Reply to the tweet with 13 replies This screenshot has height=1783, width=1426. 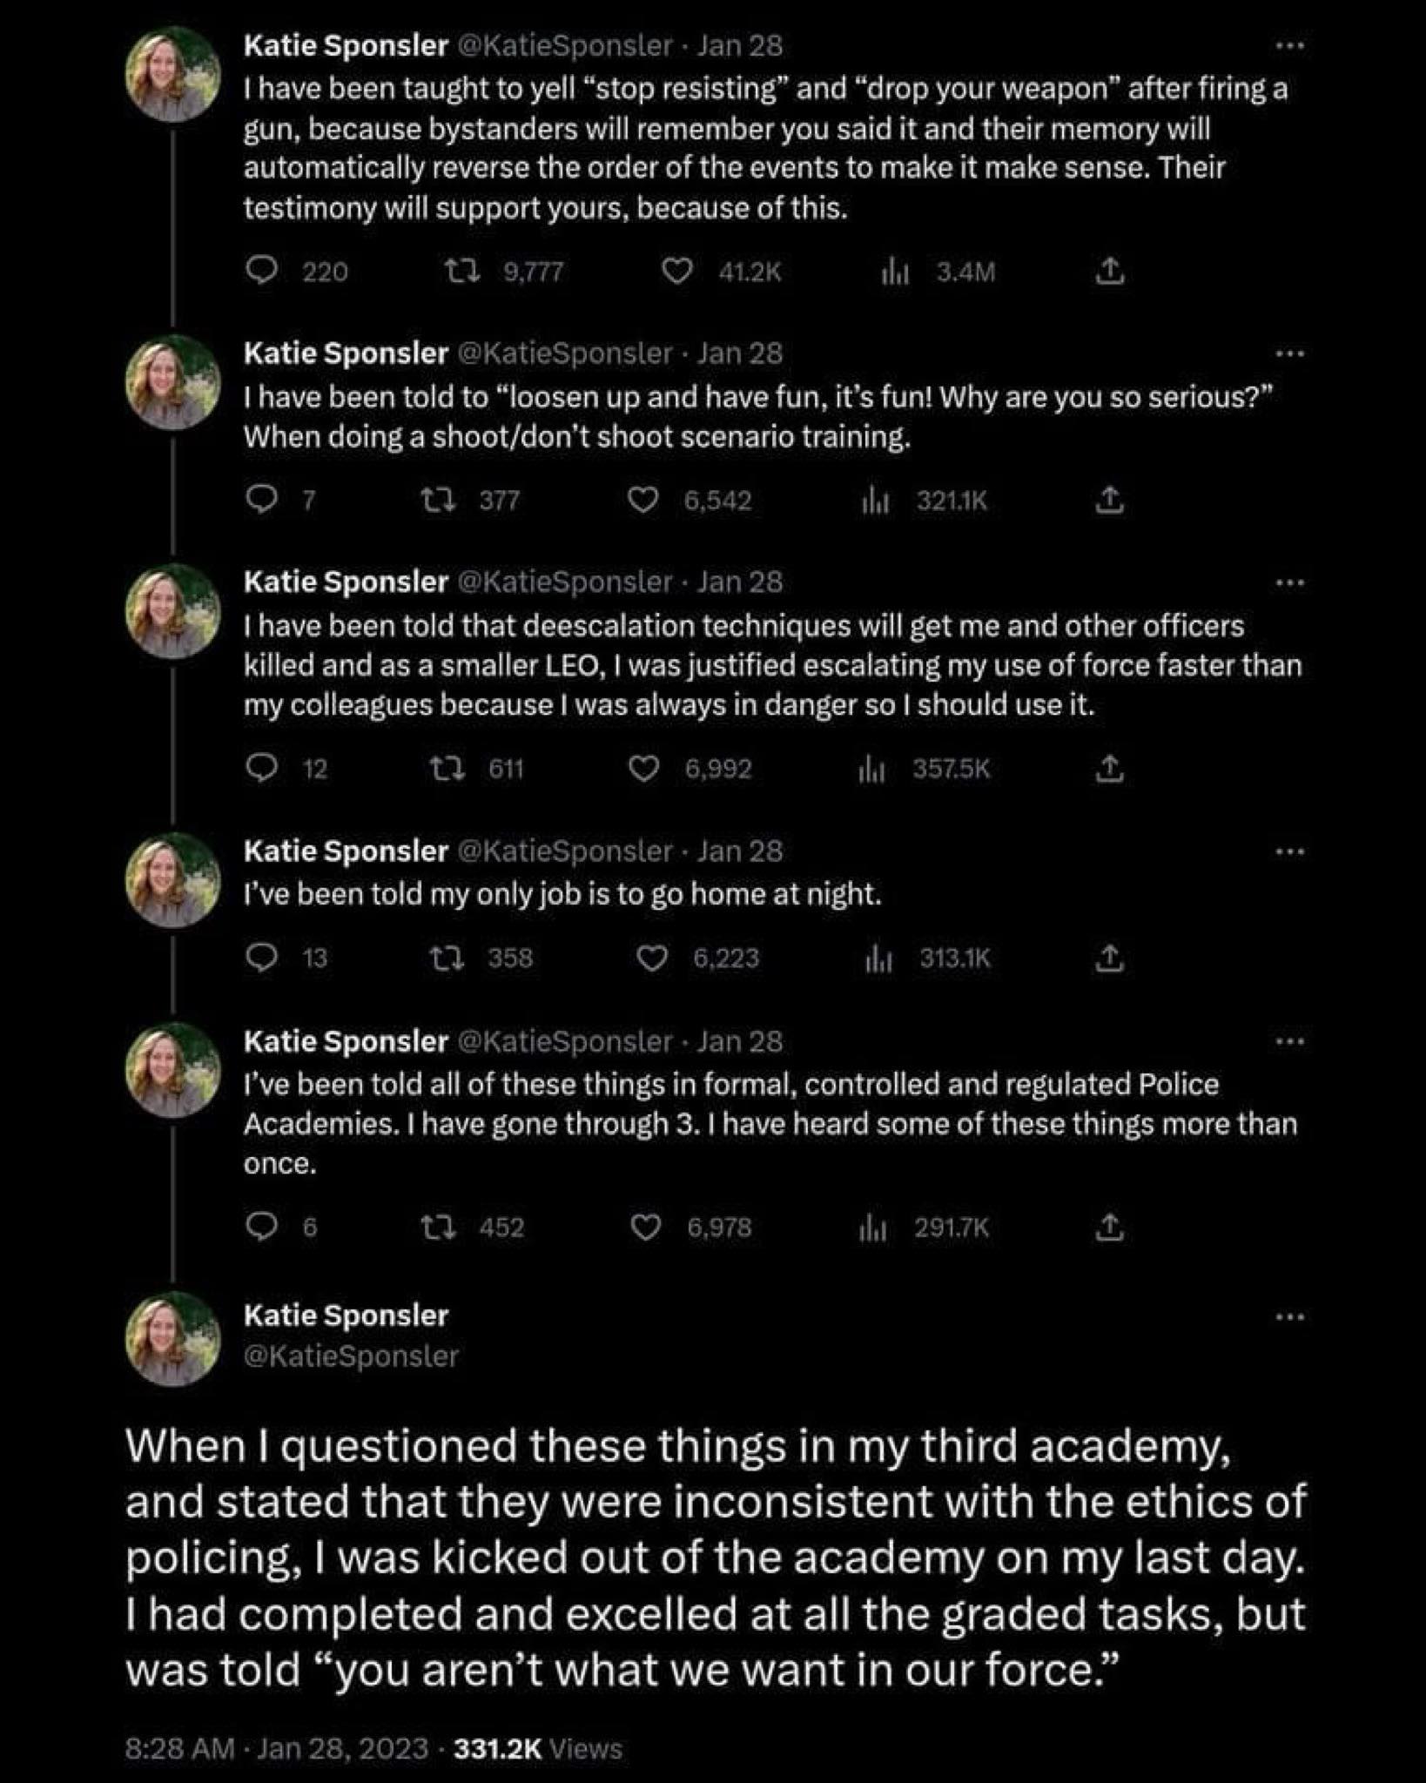pos(260,959)
